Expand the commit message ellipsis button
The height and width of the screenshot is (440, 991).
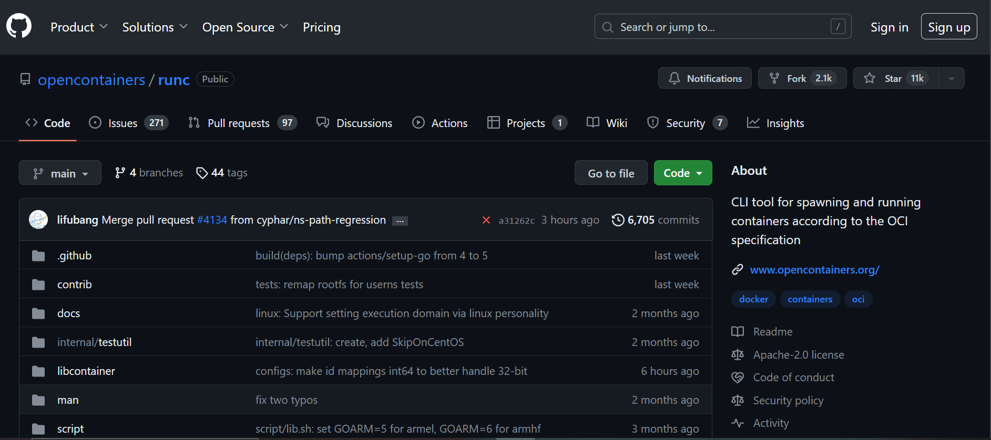(x=400, y=221)
